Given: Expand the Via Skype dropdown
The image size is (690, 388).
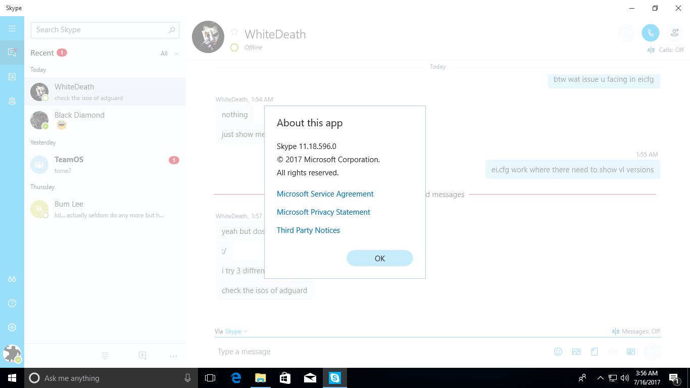Looking at the screenshot, I should click(x=236, y=331).
